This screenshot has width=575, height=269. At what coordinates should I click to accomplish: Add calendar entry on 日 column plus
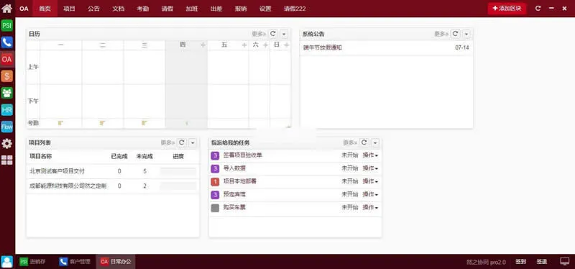coord(286,45)
